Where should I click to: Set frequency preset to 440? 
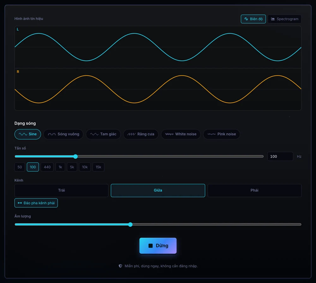(47, 167)
